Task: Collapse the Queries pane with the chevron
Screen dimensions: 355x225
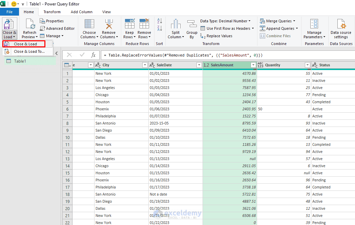Action: (56, 53)
